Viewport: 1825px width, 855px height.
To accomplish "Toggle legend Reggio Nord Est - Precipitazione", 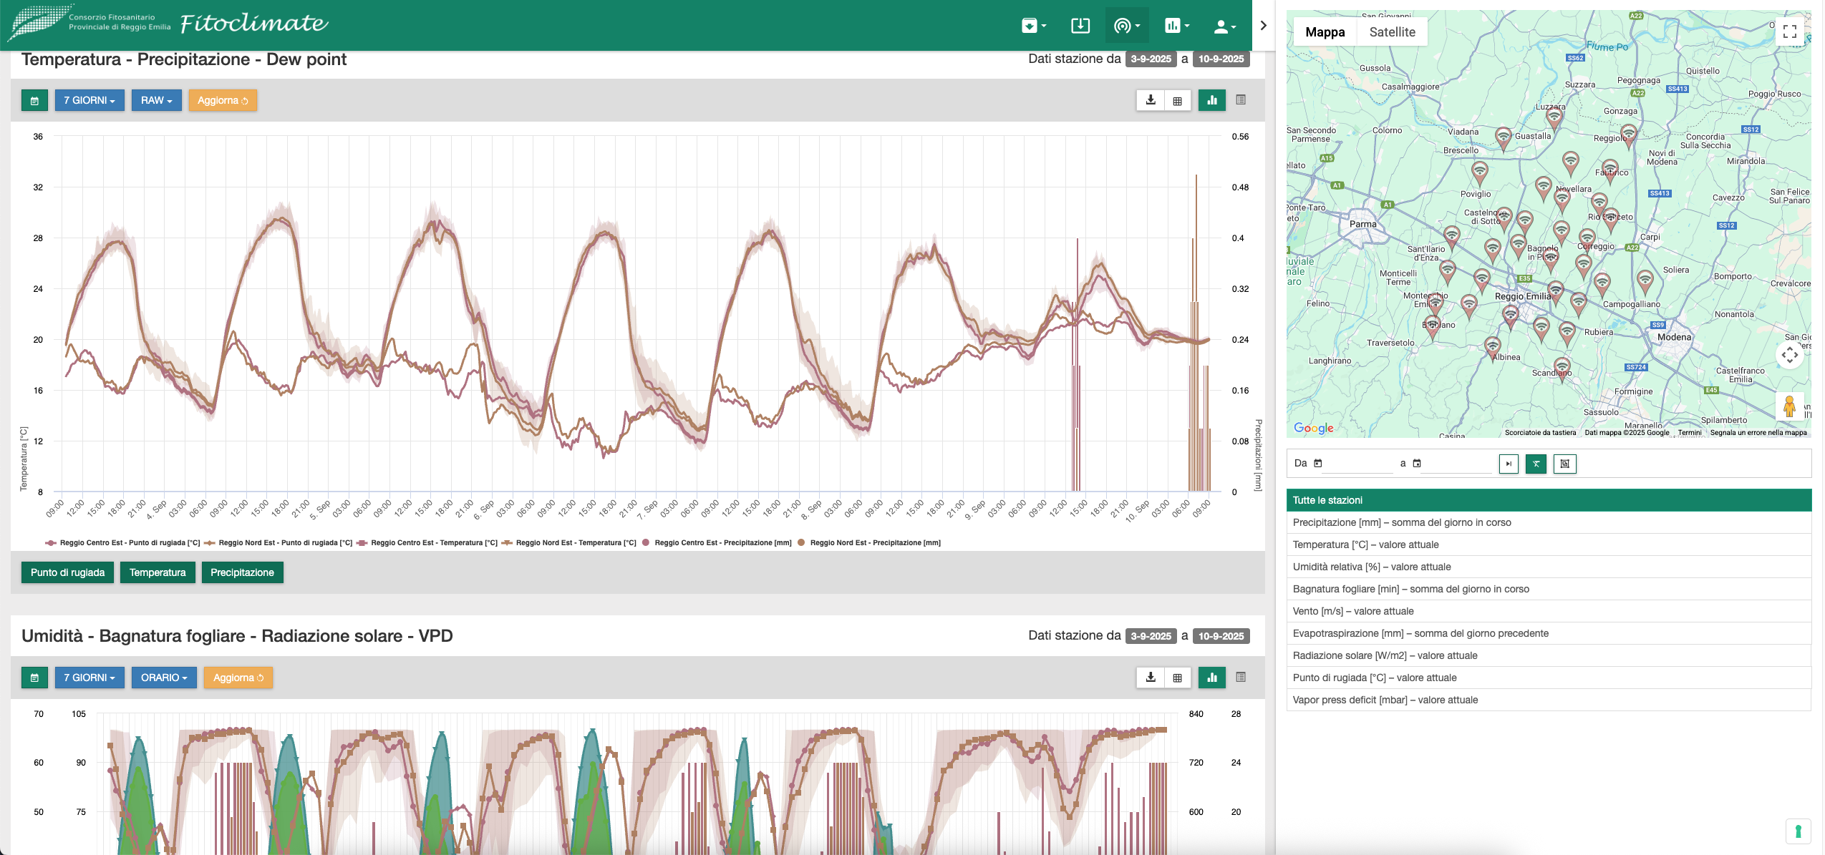I will pos(869,543).
